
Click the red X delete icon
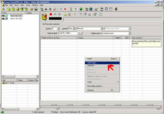[75, 14]
